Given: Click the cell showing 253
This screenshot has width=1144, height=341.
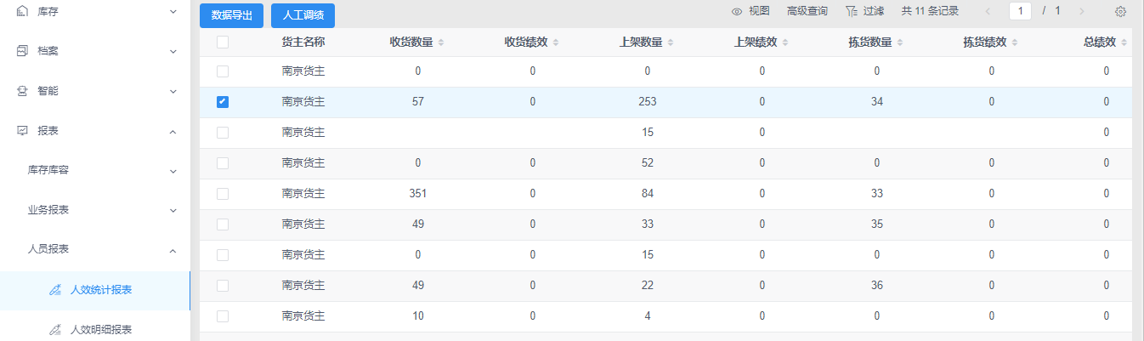Looking at the screenshot, I should (648, 102).
